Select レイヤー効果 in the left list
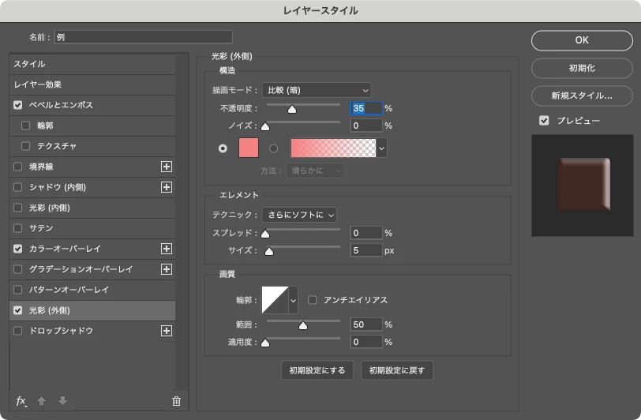Viewport: 641px width, 420px height. coord(92,84)
